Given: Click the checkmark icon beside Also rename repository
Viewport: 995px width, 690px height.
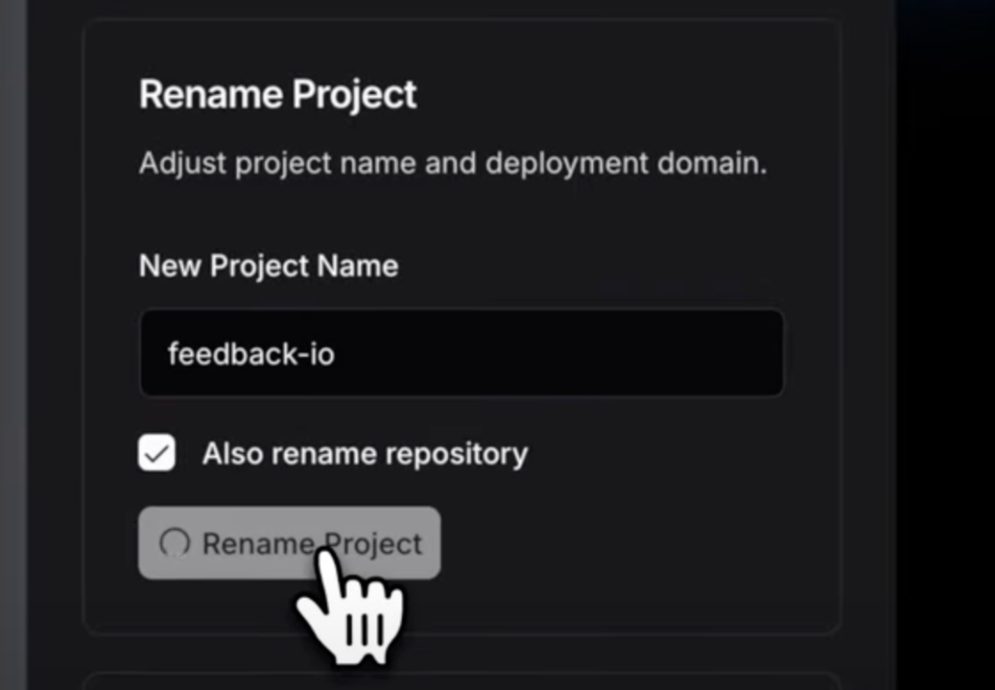Looking at the screenshot, I should [157, 453].
